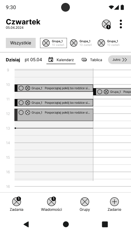Mark the 12 o'clock task circle as done
Image resolution: width=131 pixels, height=233 pixels.
21,112
